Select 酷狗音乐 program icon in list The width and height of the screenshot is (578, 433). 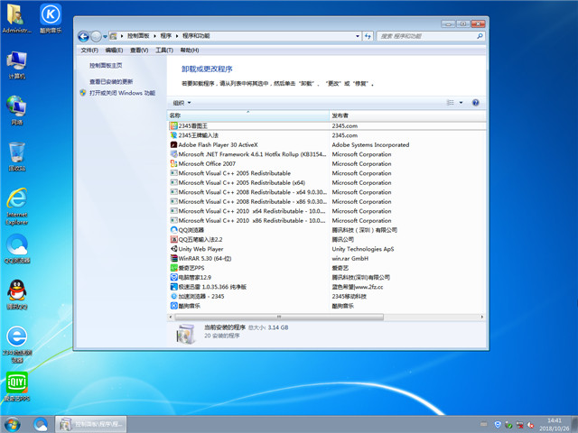coord(173,306)
